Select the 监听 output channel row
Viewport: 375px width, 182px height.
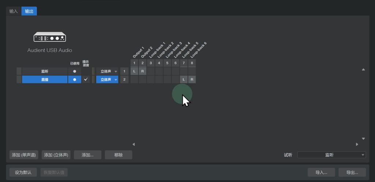click(45, 71)
